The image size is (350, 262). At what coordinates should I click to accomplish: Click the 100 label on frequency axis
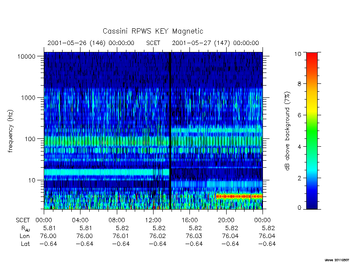pos(30,139)
